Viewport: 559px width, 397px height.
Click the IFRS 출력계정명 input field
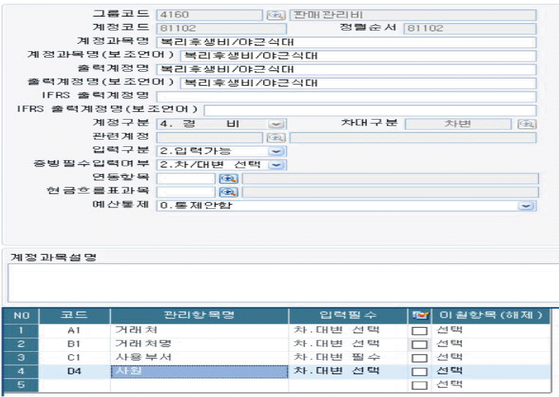pyautogui.click(x=346, y=96)
